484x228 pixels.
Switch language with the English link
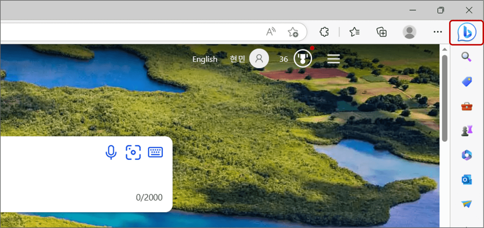click(205, 59)
